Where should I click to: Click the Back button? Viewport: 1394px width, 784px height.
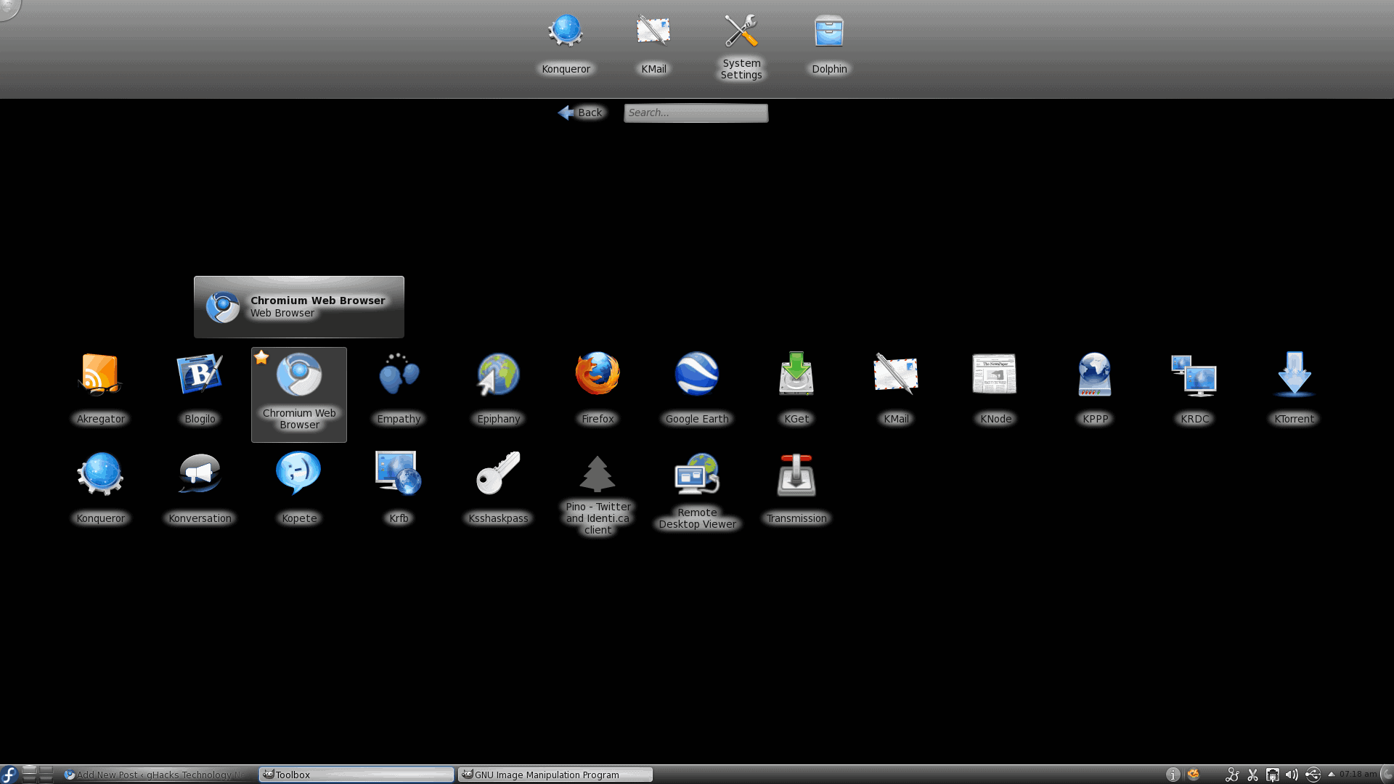[x=581, y=113]
